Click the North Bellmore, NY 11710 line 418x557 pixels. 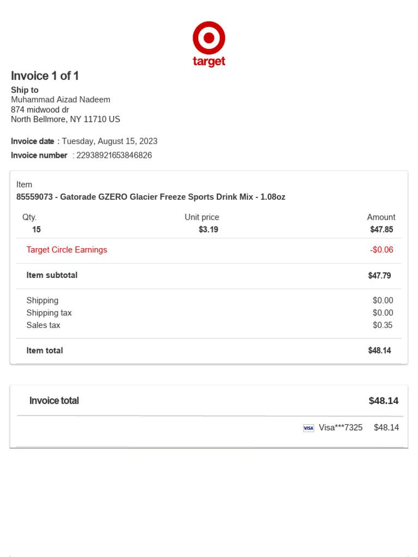point(65,119)
